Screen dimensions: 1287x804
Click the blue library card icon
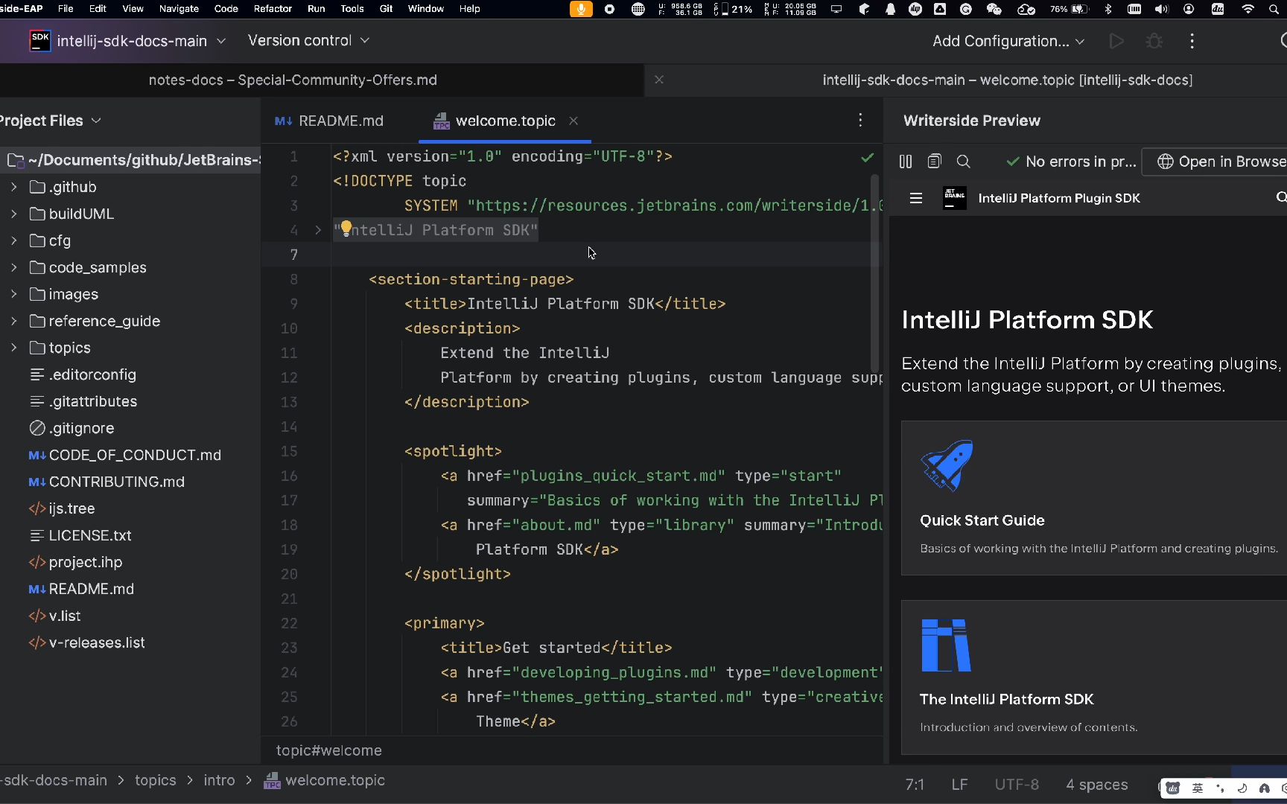coord(946,645)
